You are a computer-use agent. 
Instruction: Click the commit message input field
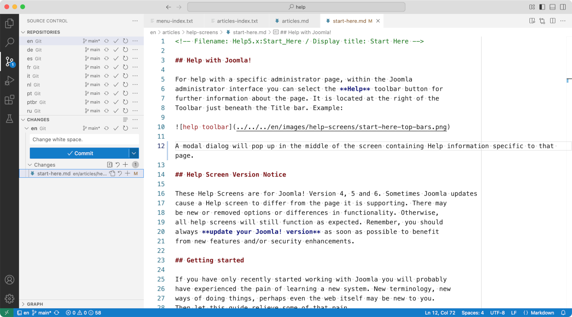point(84,139)
